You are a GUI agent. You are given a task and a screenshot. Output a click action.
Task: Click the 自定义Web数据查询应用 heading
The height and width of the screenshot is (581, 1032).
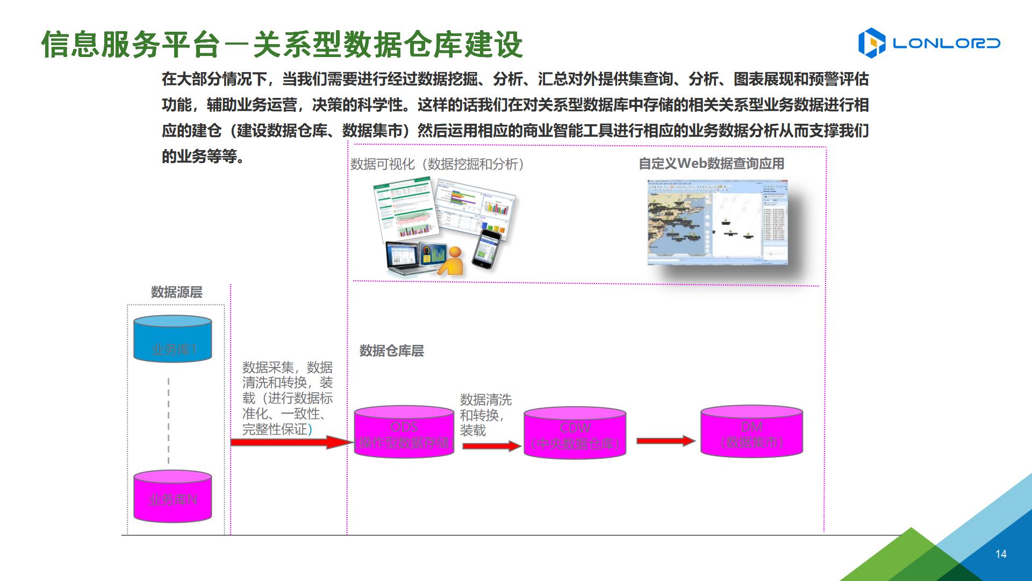click(x=711, y=164)
